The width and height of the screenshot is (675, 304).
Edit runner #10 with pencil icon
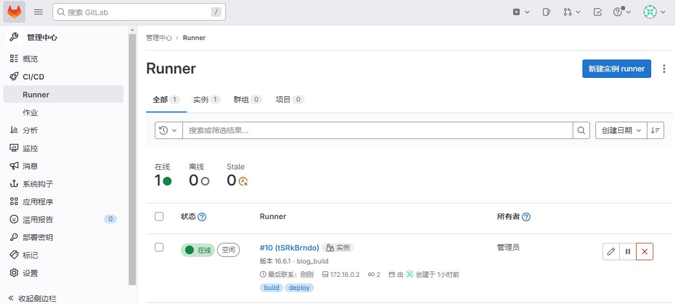611,252
